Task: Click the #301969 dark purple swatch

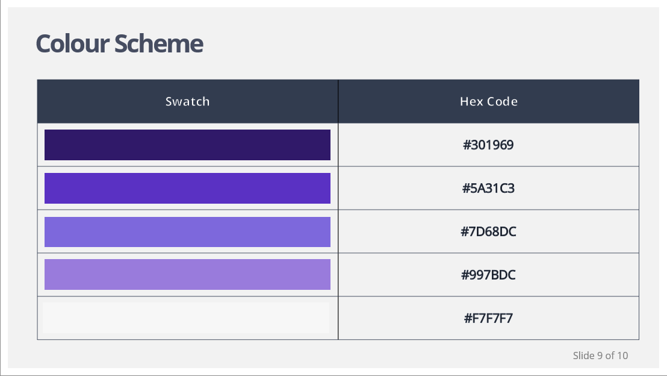Action: (187, 145)
